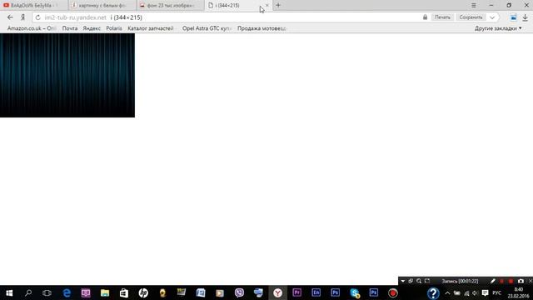The width and height of the screenshot is (533, 300).
Task: Switch to the 'фон 23 тыс изображ' tab
Action: click(171, 6)
